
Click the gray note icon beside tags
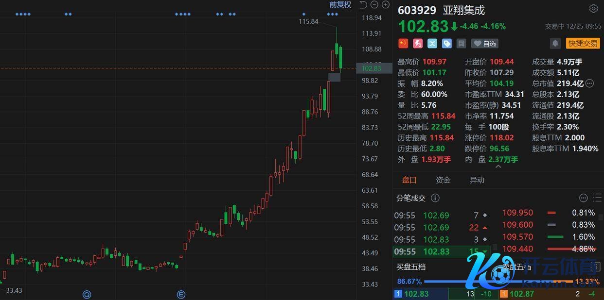pos(462,43)
